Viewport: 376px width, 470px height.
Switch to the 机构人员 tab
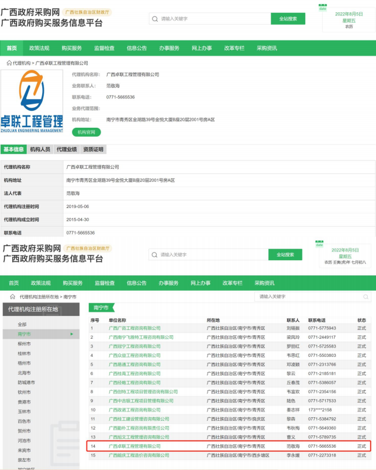point(40,149)
